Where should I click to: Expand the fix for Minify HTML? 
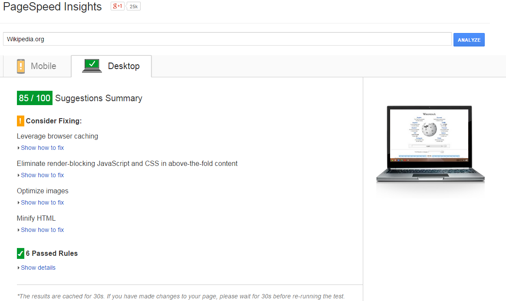pos(42,230)
